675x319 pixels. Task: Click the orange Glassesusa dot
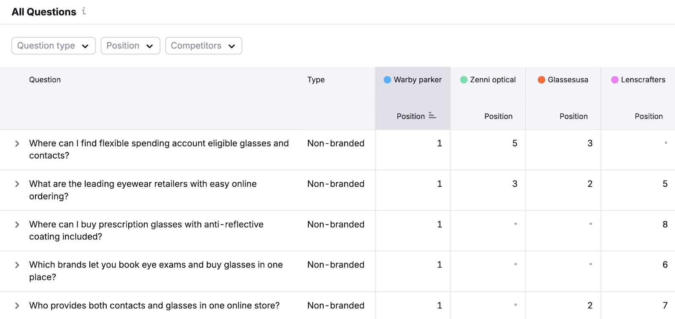[x=541, y=80]
